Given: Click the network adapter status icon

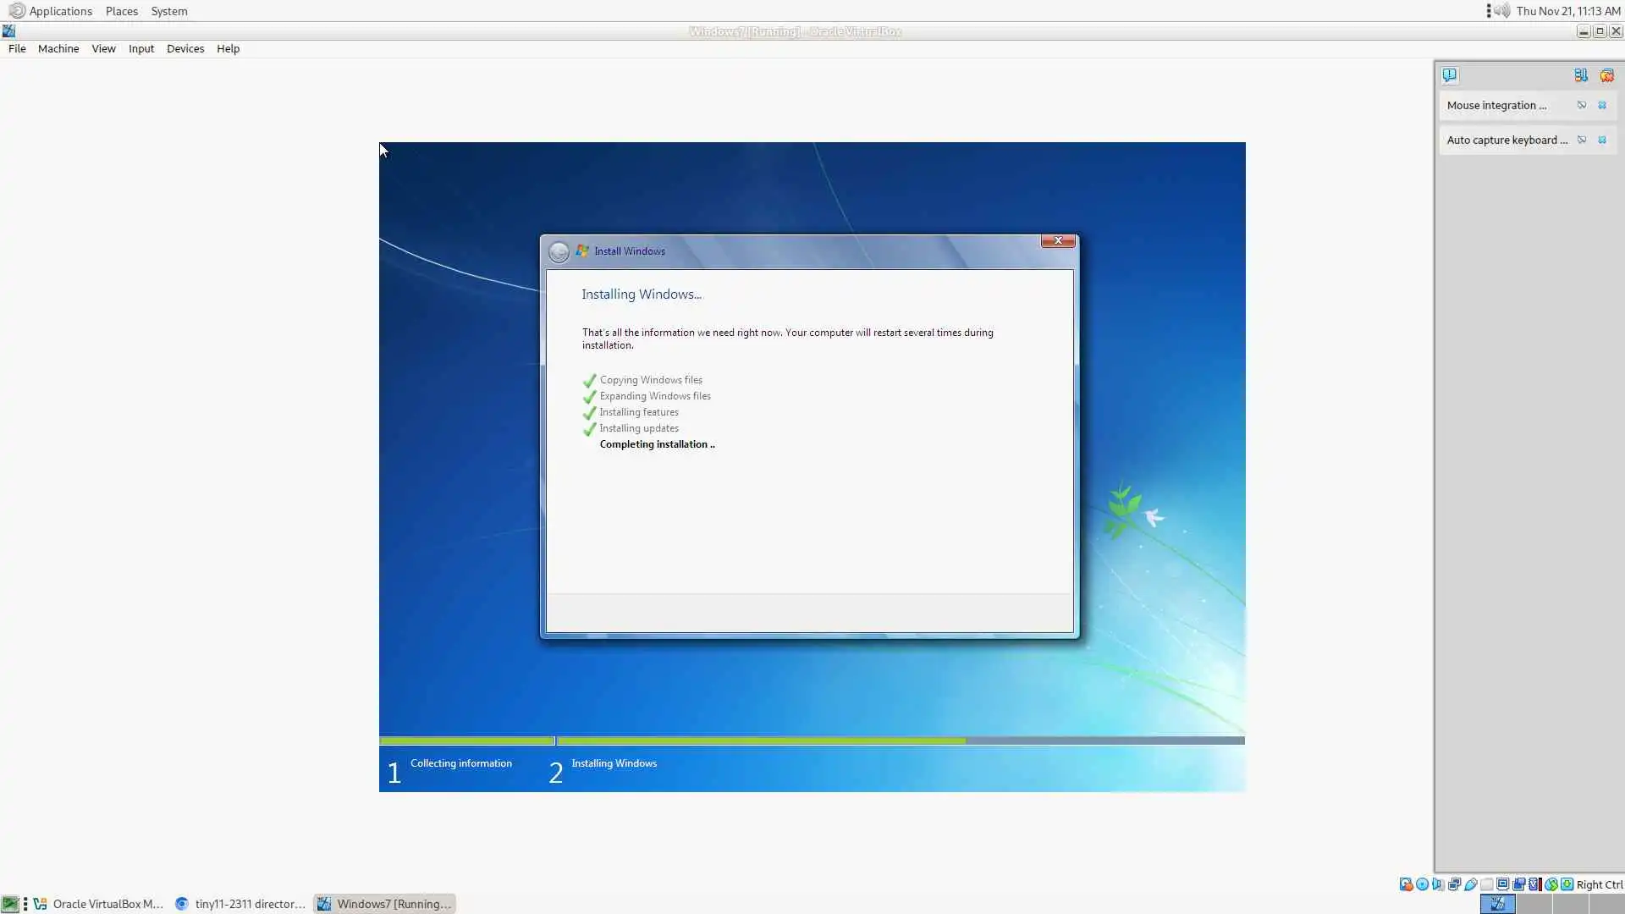Looking at the screenshot, I should tap(1454, 884).
